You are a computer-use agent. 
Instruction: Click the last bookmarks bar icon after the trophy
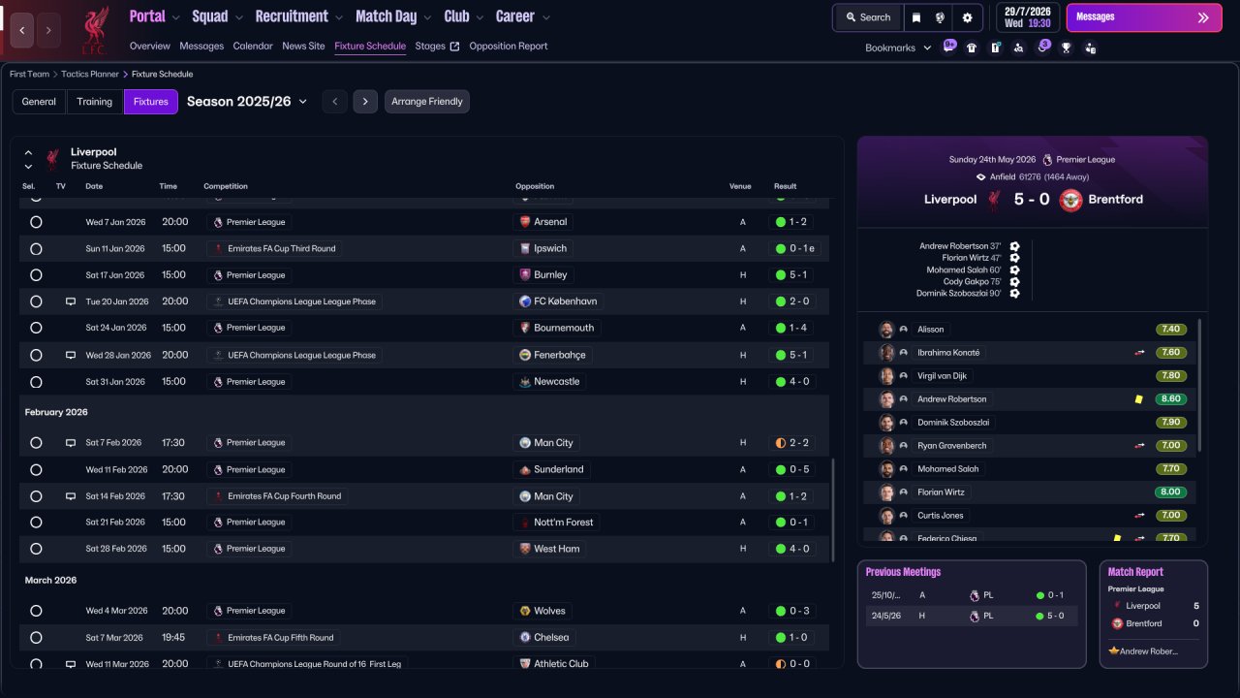click(x=1091, y=48)
